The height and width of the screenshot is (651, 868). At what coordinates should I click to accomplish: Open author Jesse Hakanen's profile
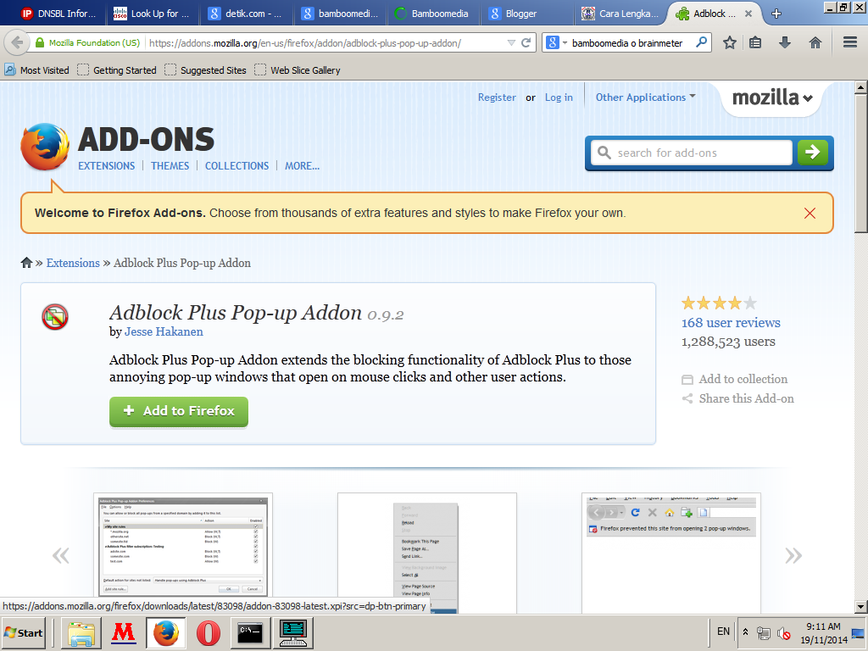pos(164,331)
